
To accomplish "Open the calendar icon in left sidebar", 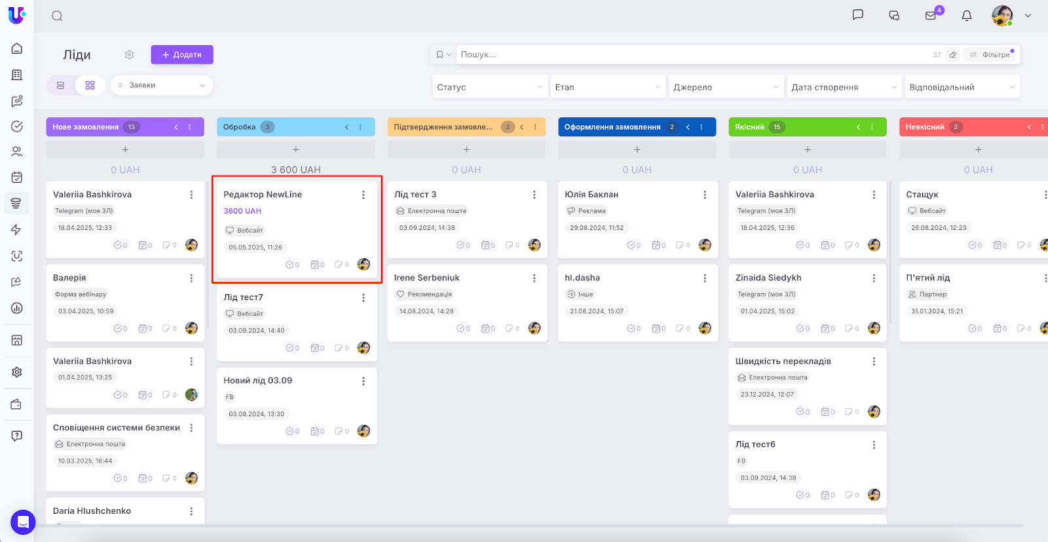I will click(17, 177).
